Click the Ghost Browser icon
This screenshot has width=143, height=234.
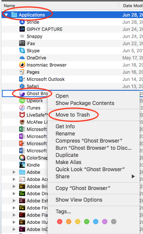pyautogui.click(x=22, y=94)
